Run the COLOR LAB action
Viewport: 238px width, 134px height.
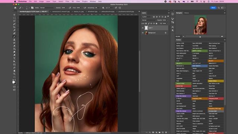click(200, 81)
